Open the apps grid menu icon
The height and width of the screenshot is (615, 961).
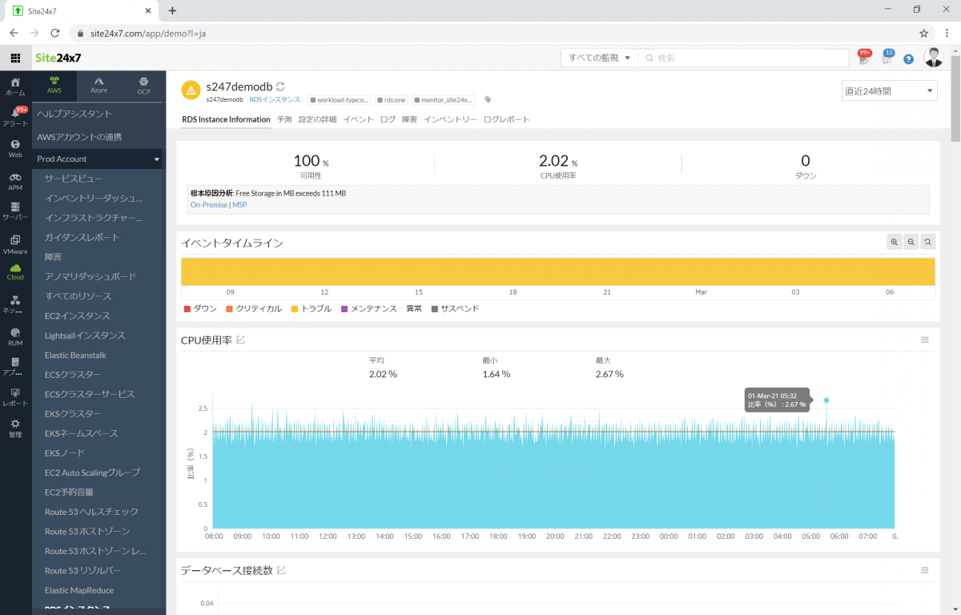[x=15, y=58]
